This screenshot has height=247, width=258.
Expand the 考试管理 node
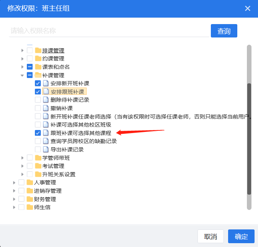[22, 166]
